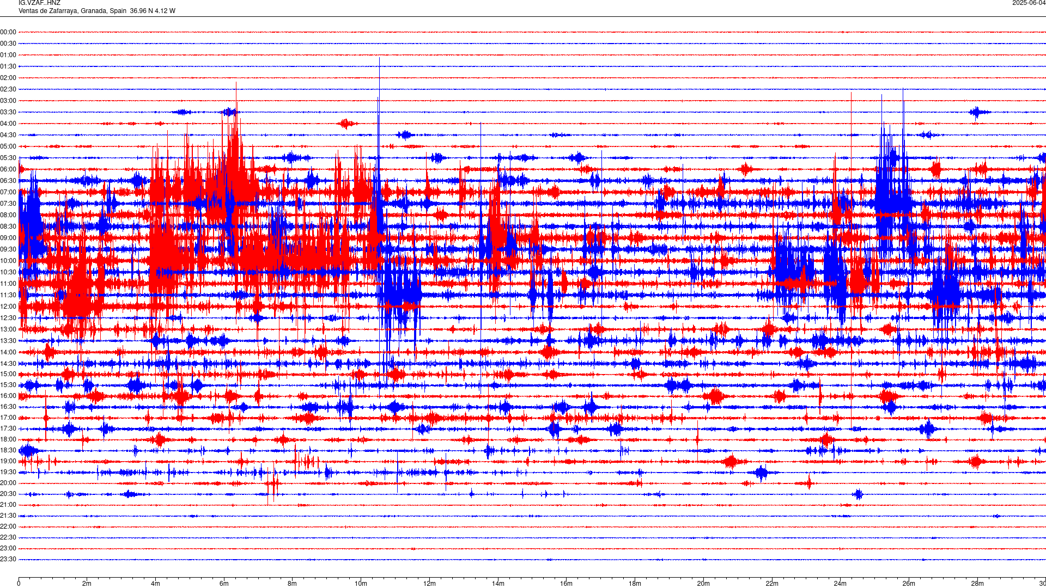Select the 01:00 time row label

(x=8, y=55)
